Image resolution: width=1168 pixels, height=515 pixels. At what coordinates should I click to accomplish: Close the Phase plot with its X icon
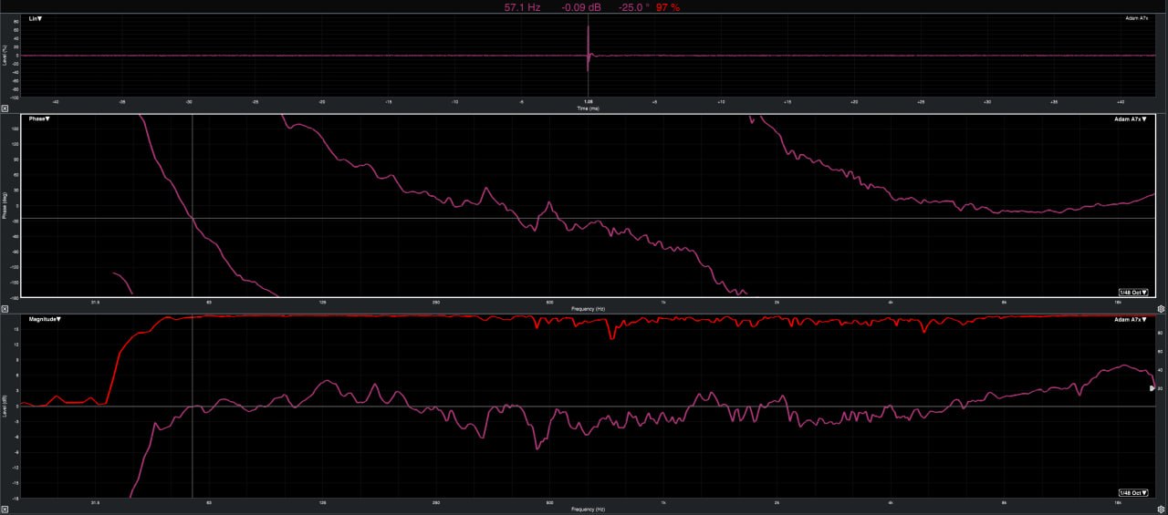(x=5, y=309)
